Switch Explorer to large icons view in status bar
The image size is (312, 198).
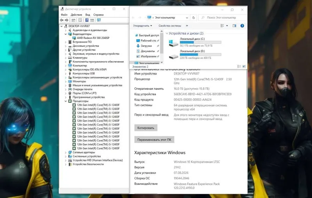(x=244, y=66)
